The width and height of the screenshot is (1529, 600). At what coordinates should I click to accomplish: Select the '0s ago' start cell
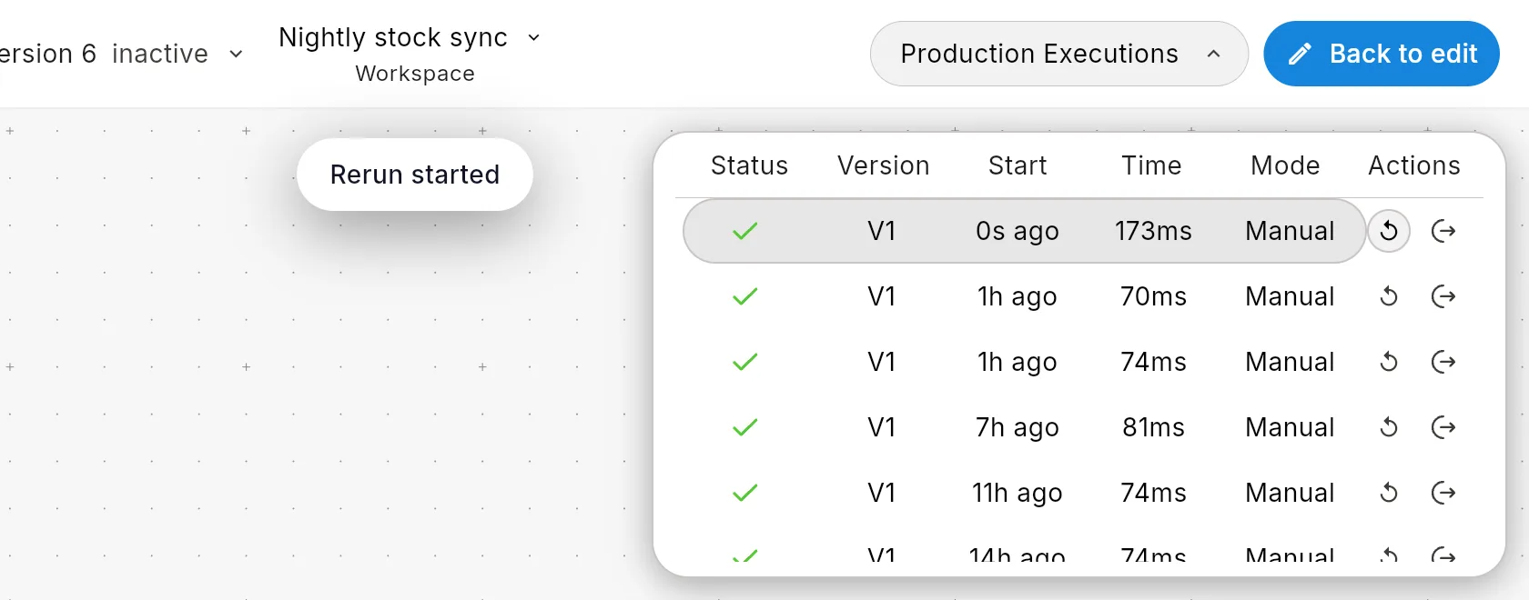1018,232
